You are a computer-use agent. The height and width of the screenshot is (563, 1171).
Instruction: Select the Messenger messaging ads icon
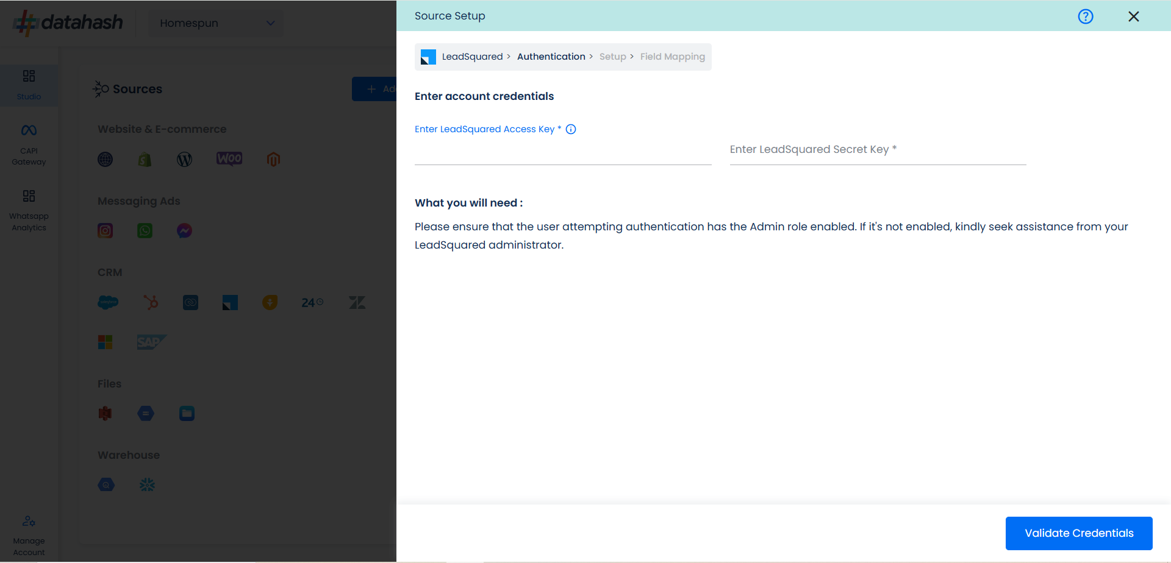click(x=184, y=231)
